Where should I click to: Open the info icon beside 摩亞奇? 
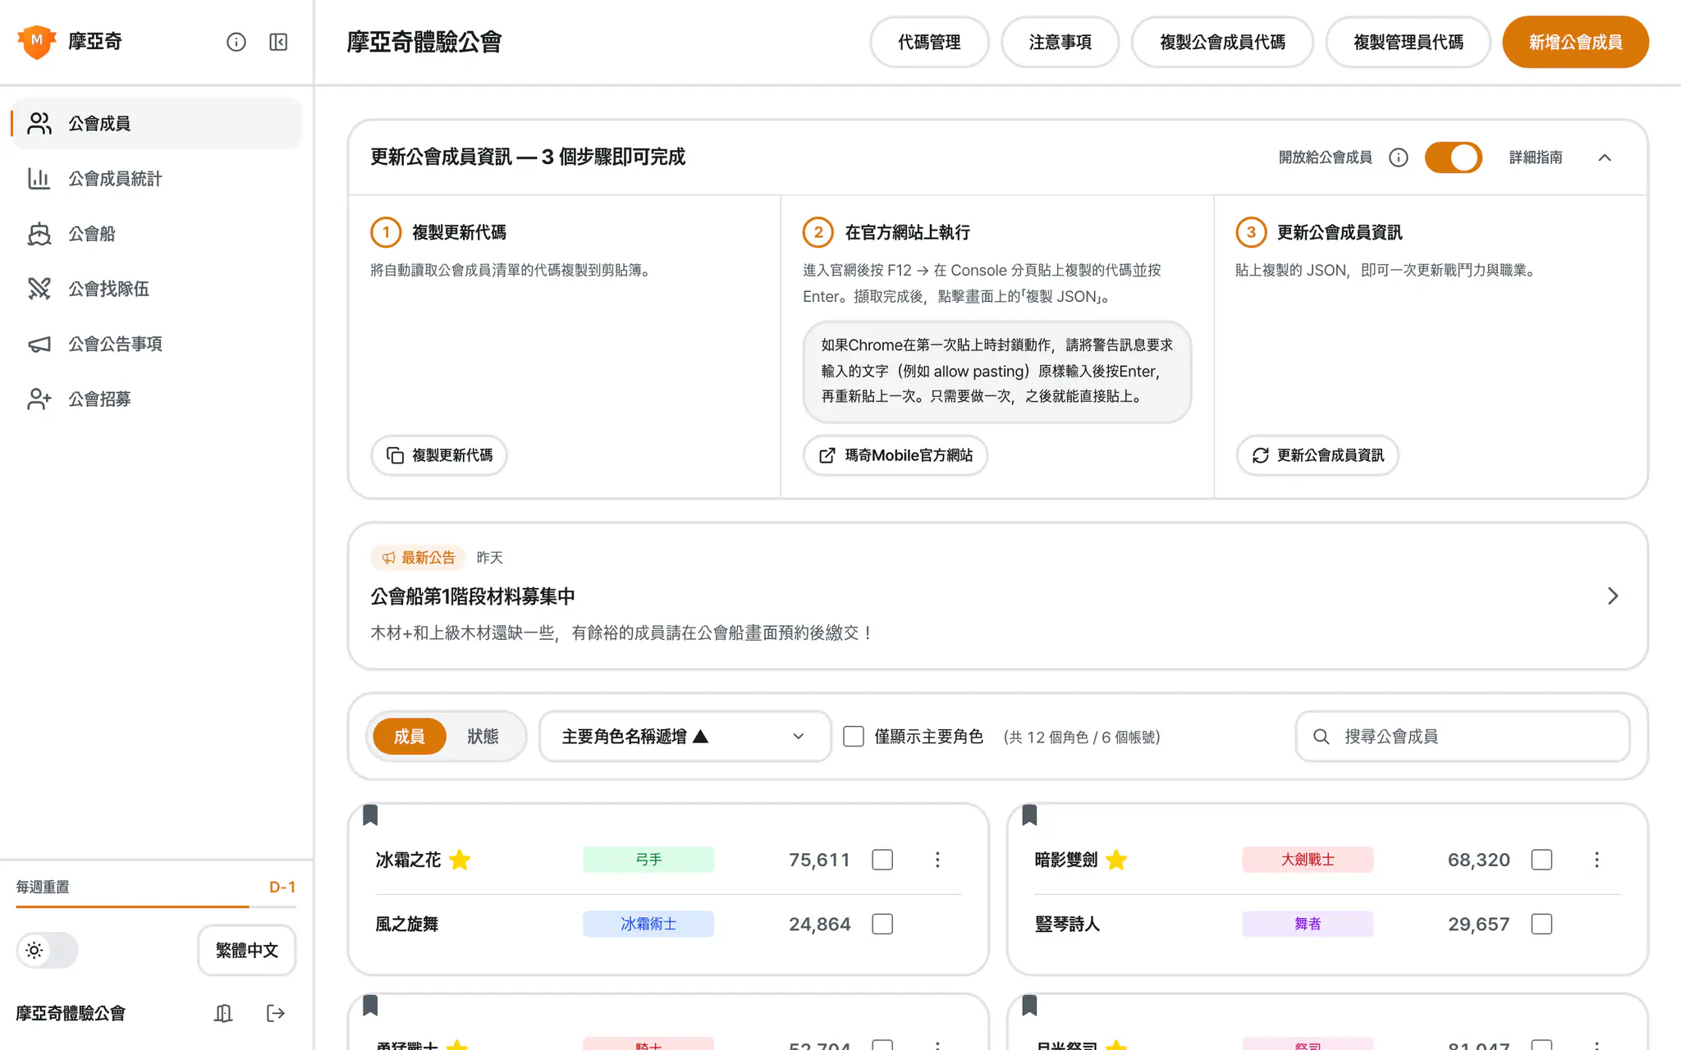coord(236,42)
